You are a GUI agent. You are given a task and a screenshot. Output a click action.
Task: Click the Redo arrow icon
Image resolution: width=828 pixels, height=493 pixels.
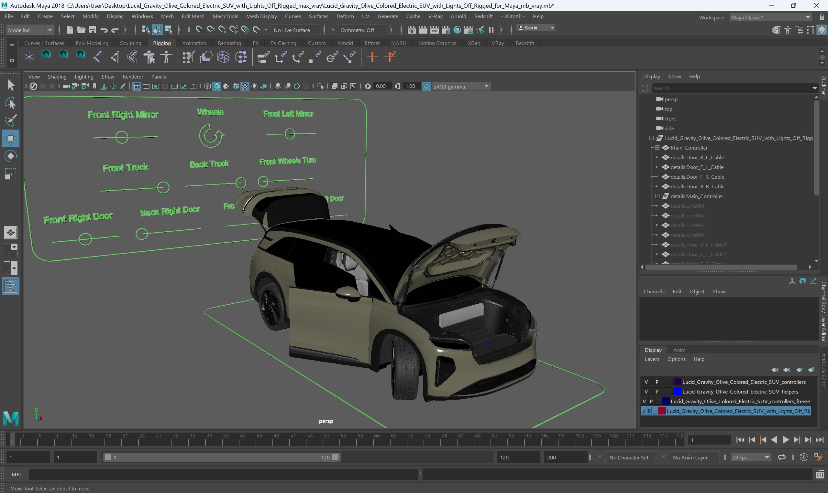[x=115, y=30]
